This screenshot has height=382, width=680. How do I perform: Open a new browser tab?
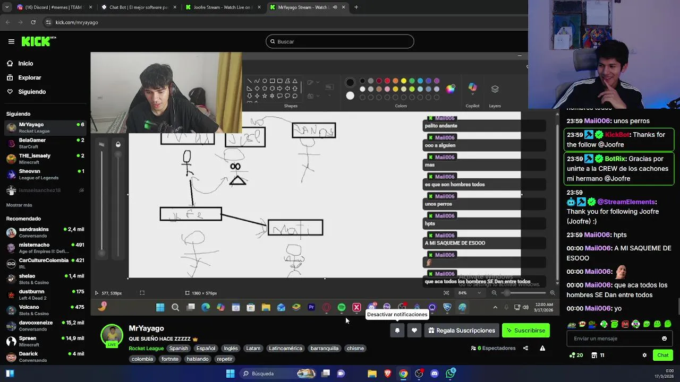356,7
